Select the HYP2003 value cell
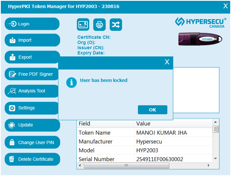 (173, 150)
